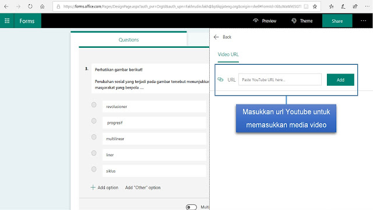Open the Office app launcher grid
The height and width of the screenshot is (210, 373).
point(7,21)
